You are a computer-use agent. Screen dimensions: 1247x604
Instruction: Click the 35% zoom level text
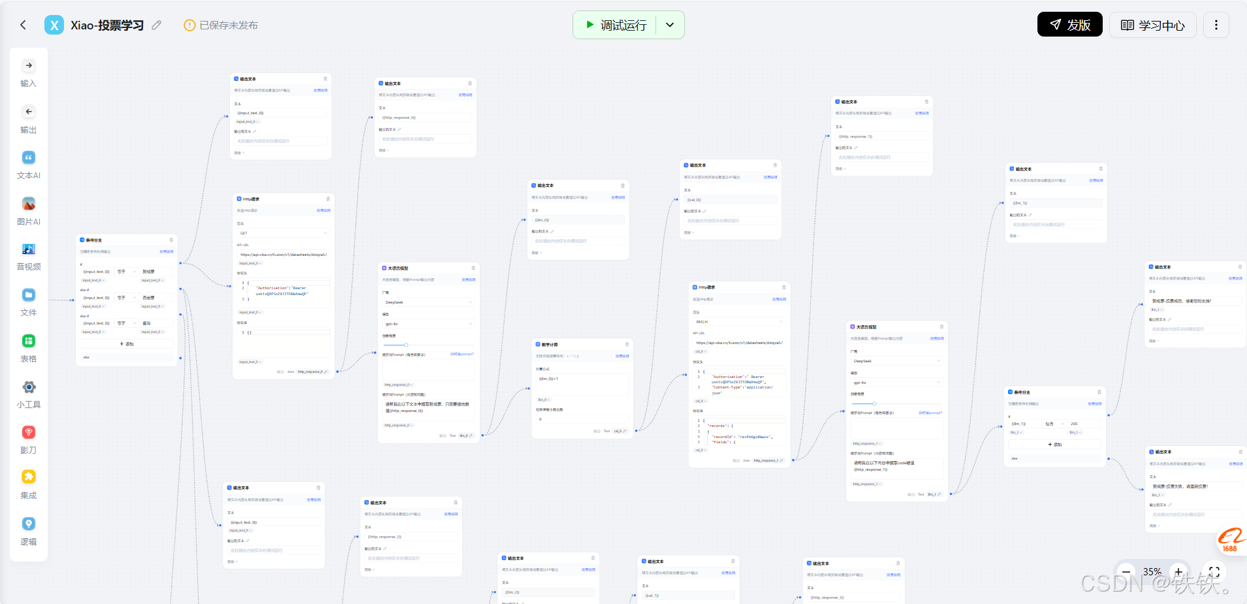pyautogui.click(x=1152, y=572)
